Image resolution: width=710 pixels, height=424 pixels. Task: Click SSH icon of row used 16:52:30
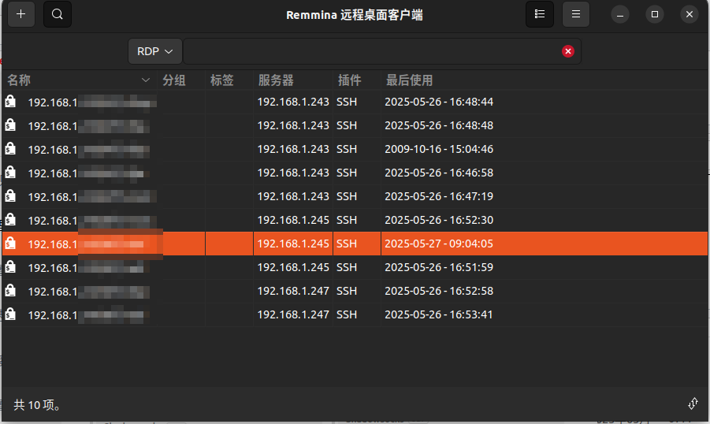pos(10,220)
